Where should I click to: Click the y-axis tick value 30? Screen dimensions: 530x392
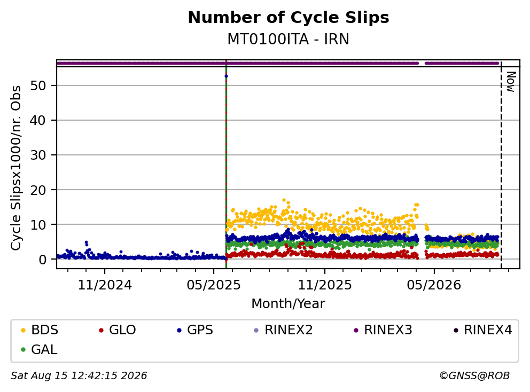pos(38,155)
